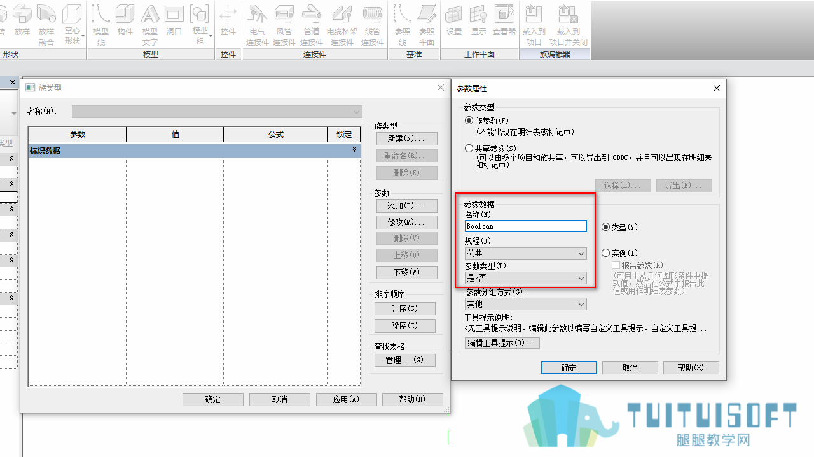This screenshot has width=814, height=457.
Task: Click 升序(S) sort ascending button
Action: coord(405,308)
